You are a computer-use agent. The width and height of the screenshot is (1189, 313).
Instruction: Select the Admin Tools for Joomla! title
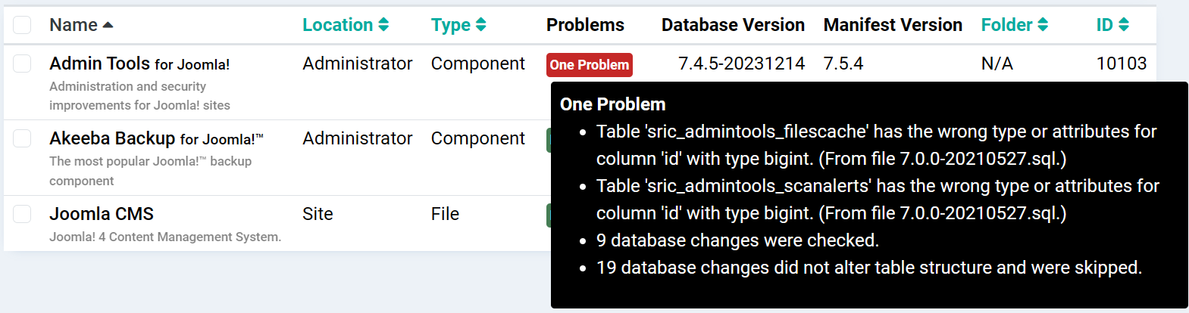coord(139,64)
